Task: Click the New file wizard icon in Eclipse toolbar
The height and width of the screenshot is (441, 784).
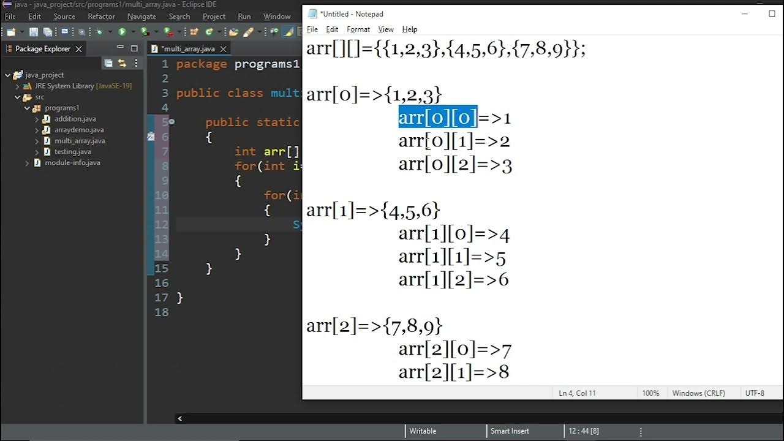Action: (10, 32)
